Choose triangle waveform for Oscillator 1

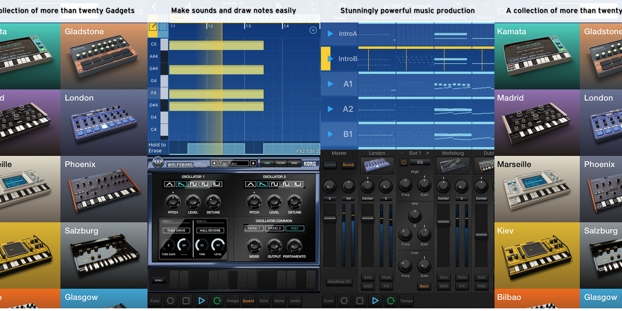170,184
